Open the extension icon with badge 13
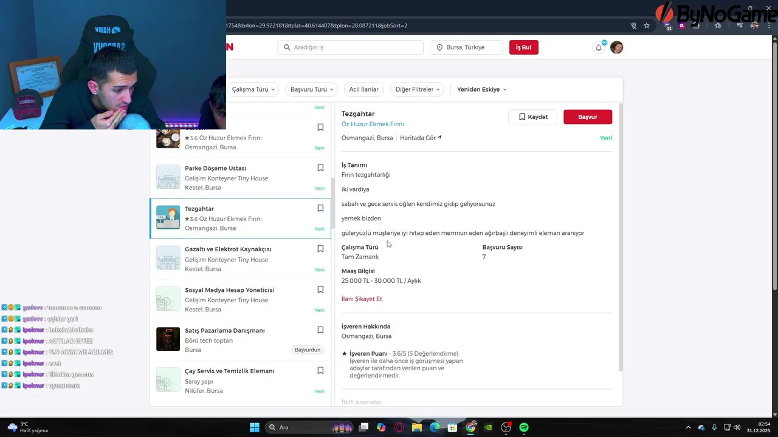Viewport: 778px width, 437px height. 669,25
